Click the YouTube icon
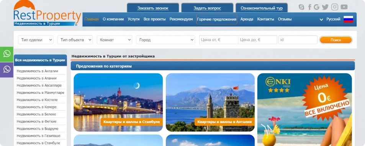The width and height of the screenshot is (365, 146). click(344, 7)
